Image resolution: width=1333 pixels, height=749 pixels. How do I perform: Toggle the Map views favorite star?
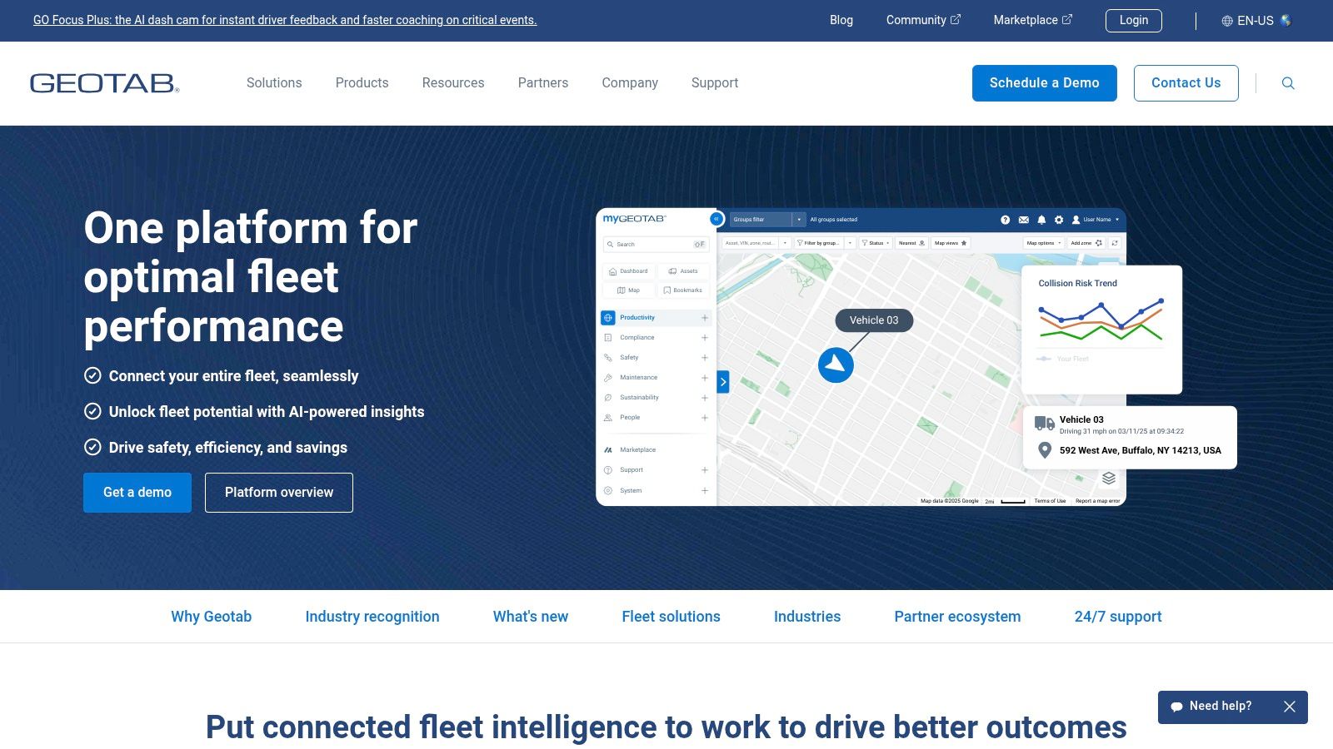964,243
